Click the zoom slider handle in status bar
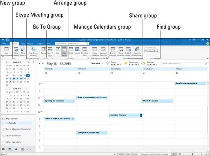Screen dimensions: 210x156 pyautogui.click(x=193, y=154)
